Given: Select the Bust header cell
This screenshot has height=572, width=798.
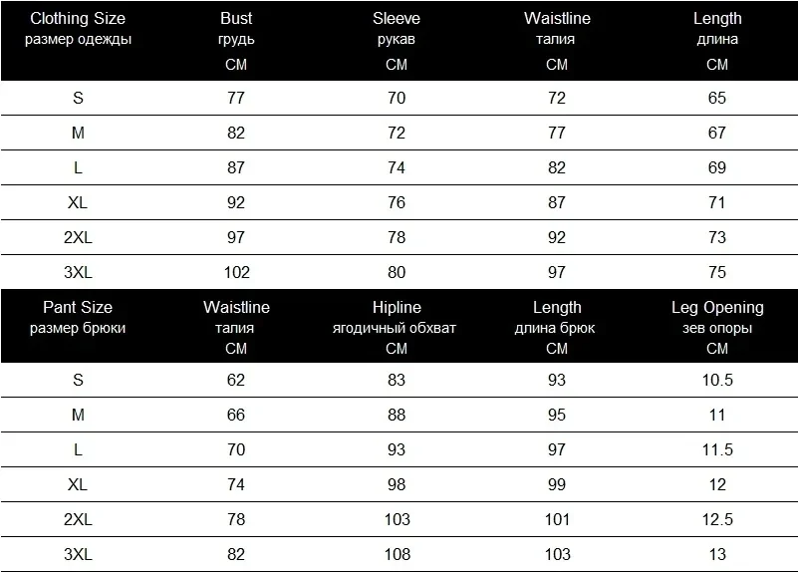Looking at the screenshot, I should (236, 41).
